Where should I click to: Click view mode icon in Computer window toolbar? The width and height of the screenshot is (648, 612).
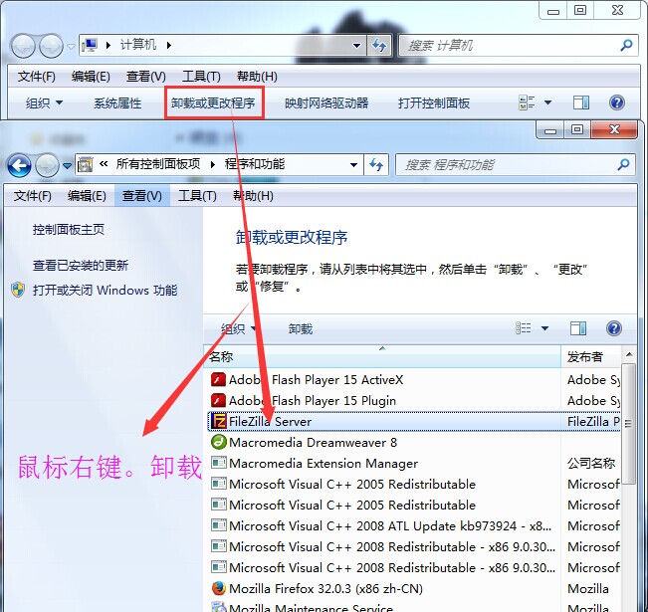[527, 102]
